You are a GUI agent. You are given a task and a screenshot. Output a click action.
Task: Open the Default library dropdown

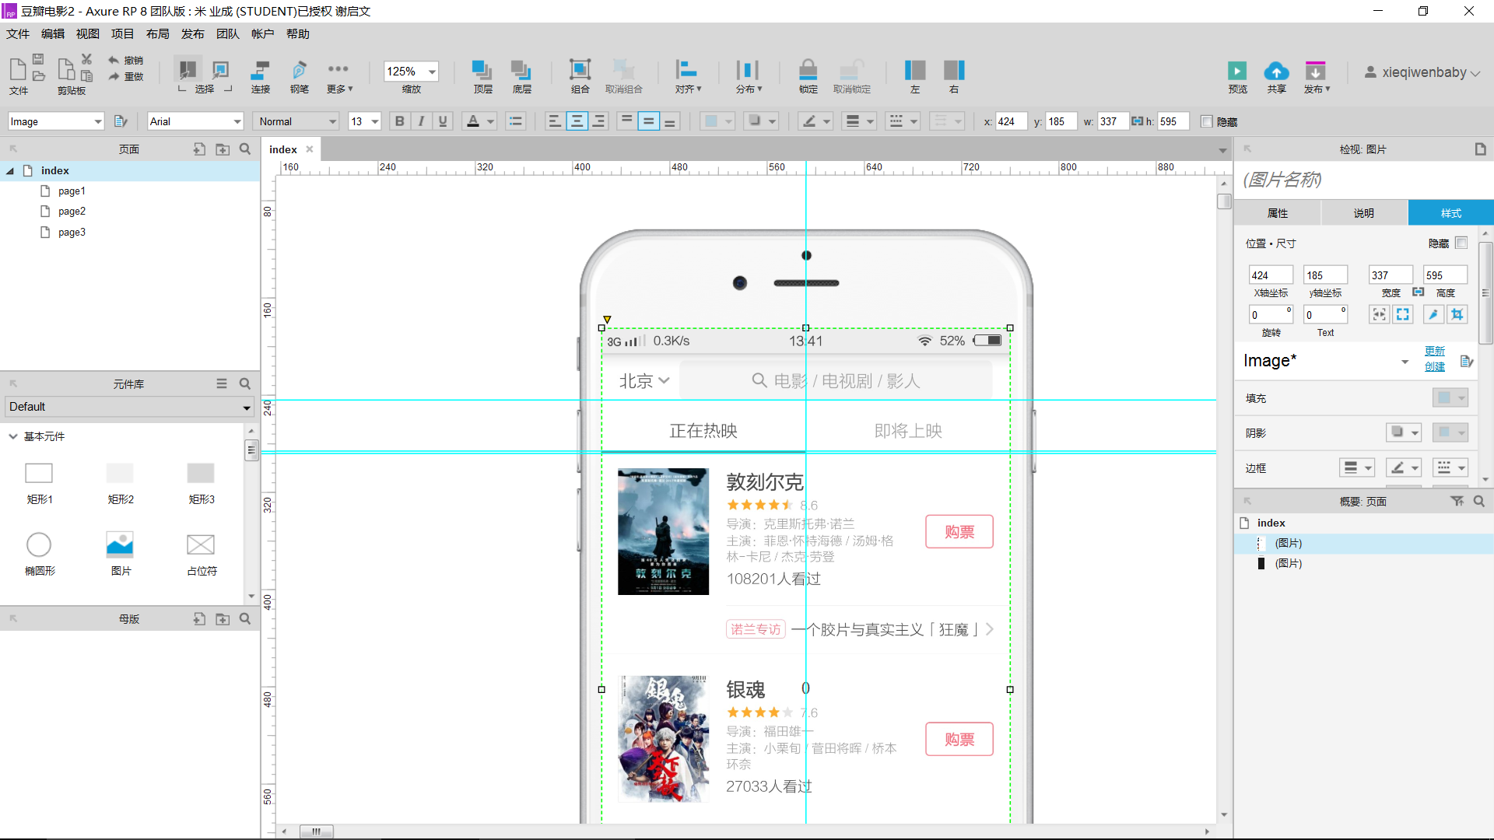[x=129, y=407]
